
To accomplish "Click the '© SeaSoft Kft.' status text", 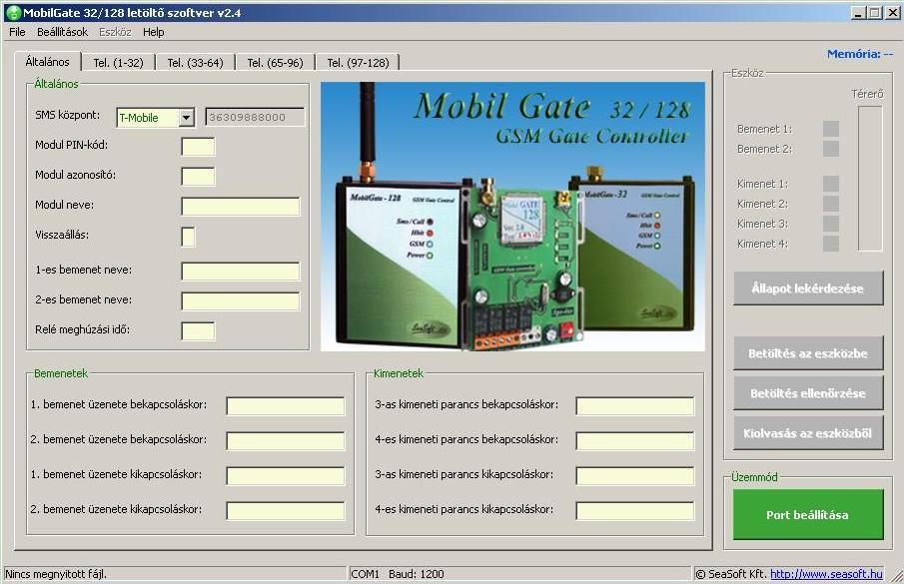I will pyautogui.click(x=731, y=574).
